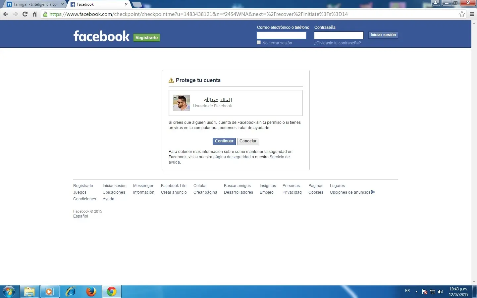Click the Chrome taskbar icon
477x298 pixels.
[x=112, y=291]
